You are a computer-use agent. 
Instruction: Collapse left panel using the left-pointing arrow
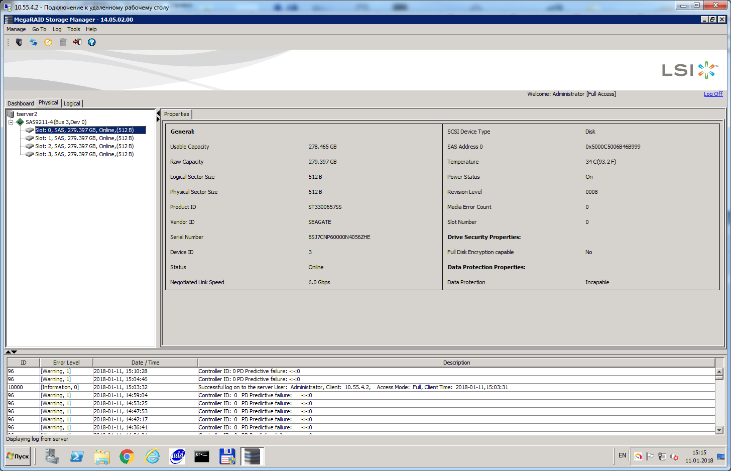click(158, 113)
